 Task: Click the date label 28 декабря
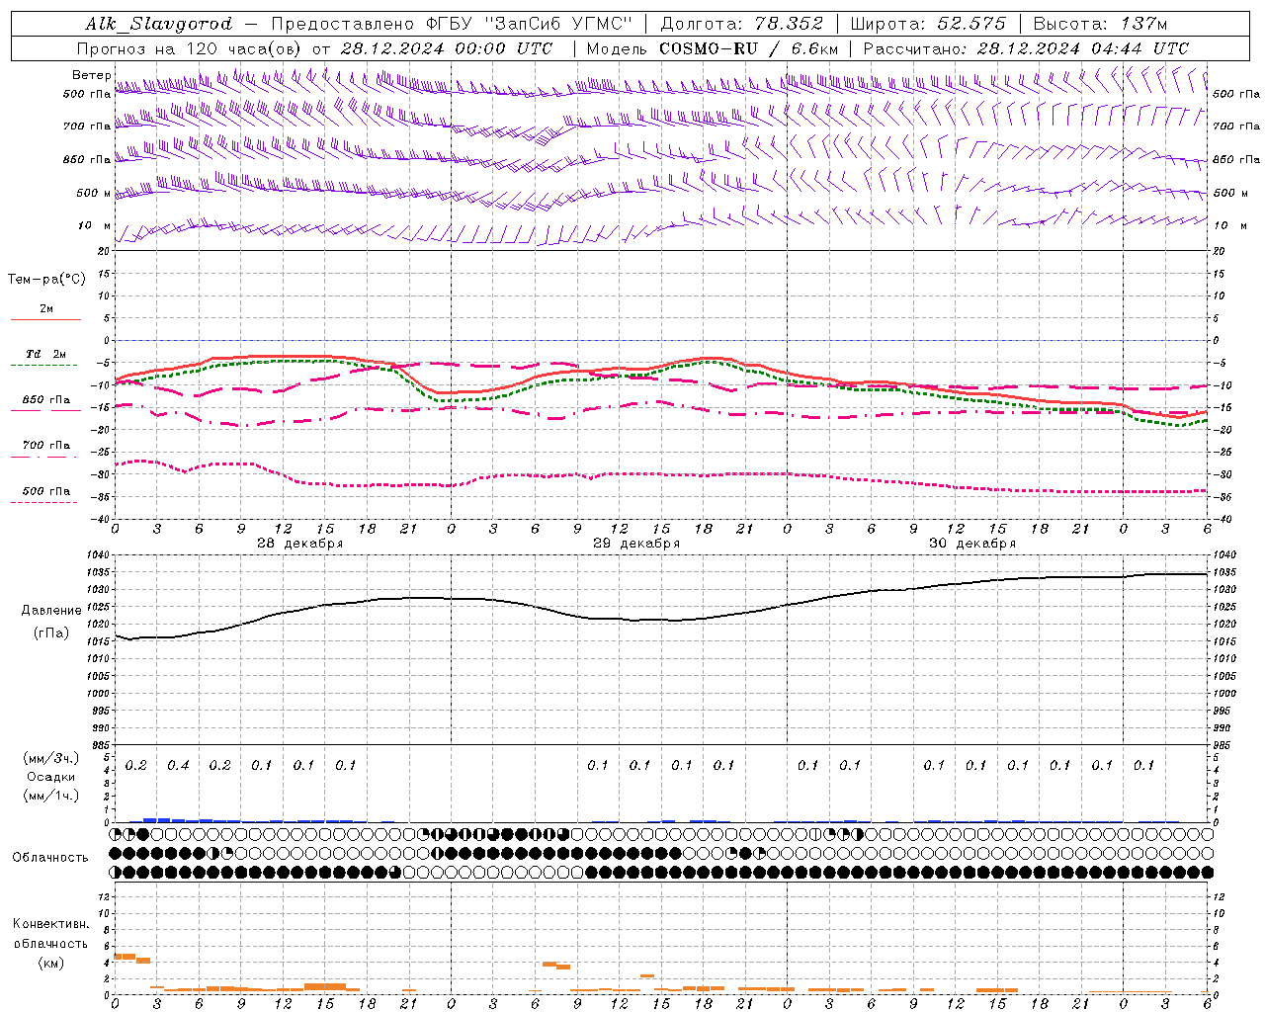click(x=300, y=544)
